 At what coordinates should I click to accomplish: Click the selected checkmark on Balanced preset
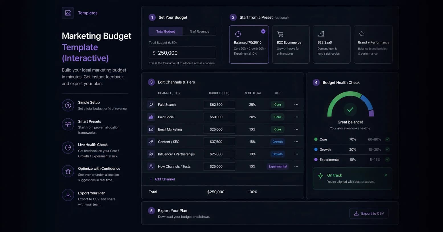click(263, 31)
